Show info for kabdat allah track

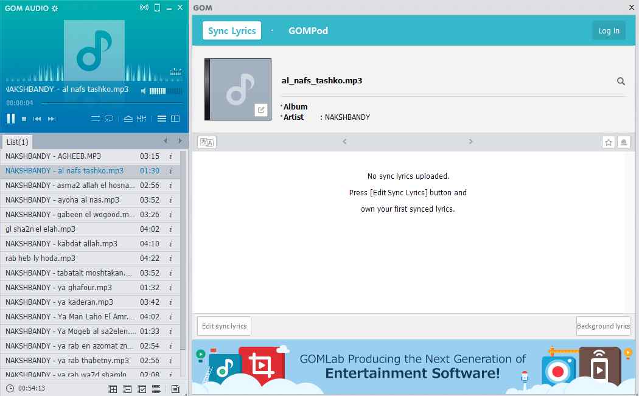pos(171,244)
